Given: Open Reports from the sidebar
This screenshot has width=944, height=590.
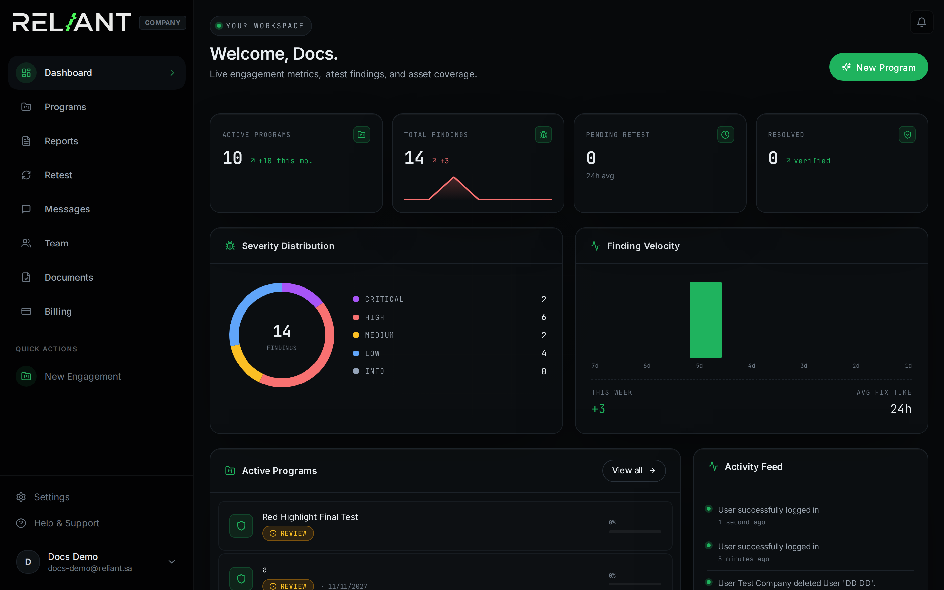Looking at the screenshot, I should [96, 141].
